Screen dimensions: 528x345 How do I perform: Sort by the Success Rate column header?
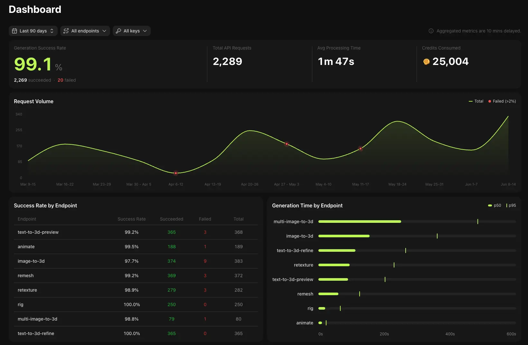click(x=132, y=219)
